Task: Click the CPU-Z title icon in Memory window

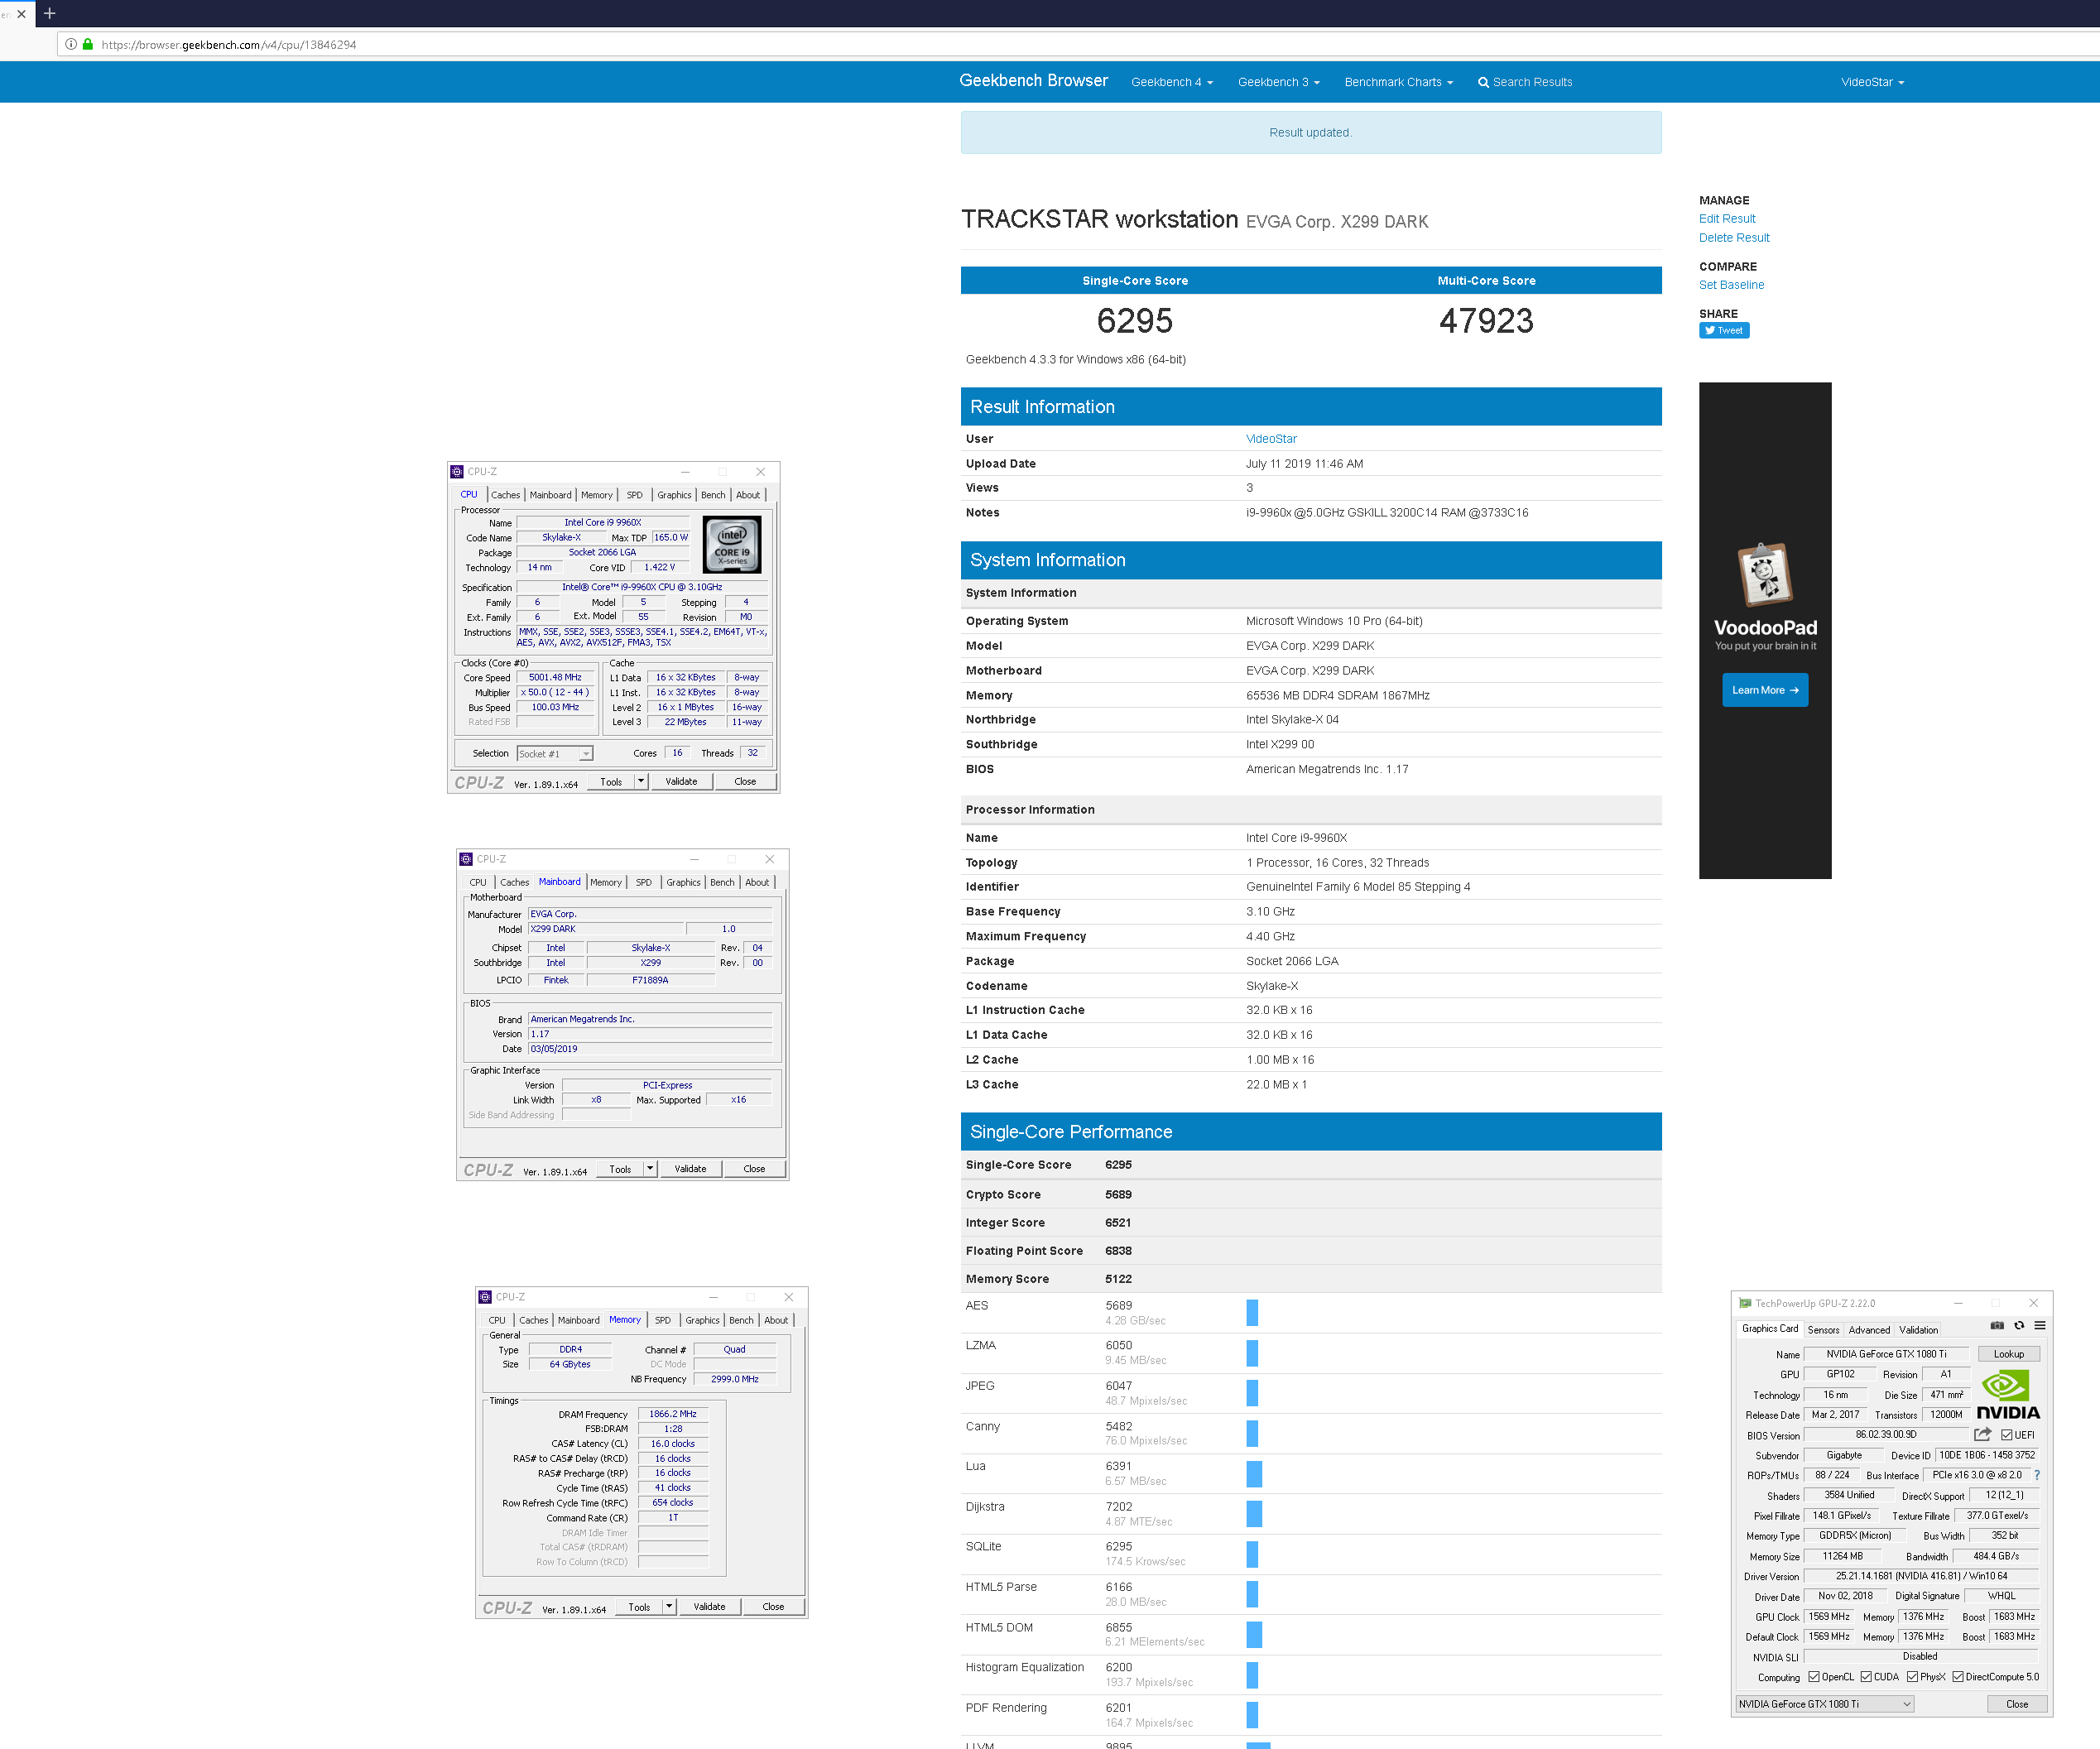Action: pos(485,1297)
